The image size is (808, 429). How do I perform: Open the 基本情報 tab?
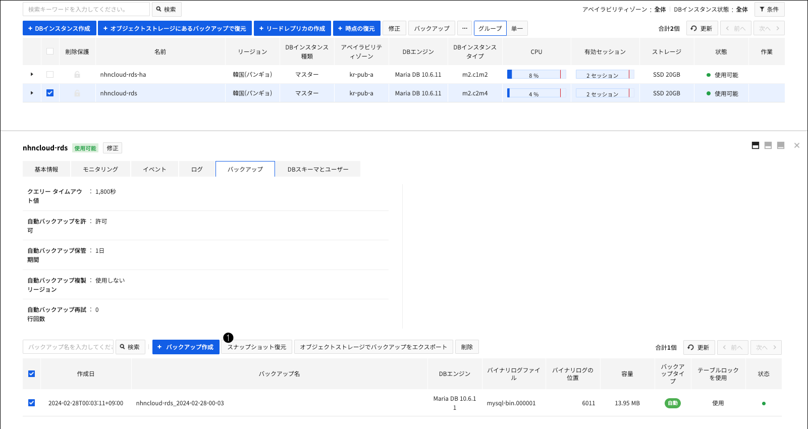(46, 169)
